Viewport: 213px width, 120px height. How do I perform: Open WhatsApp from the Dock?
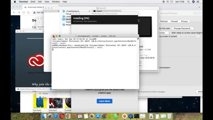tap(116, 116)
